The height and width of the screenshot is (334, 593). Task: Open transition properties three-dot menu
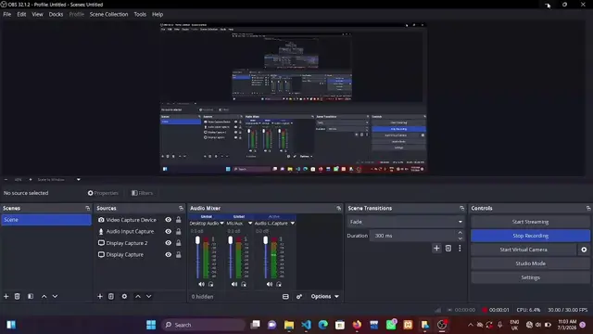[x=460, y=249]
